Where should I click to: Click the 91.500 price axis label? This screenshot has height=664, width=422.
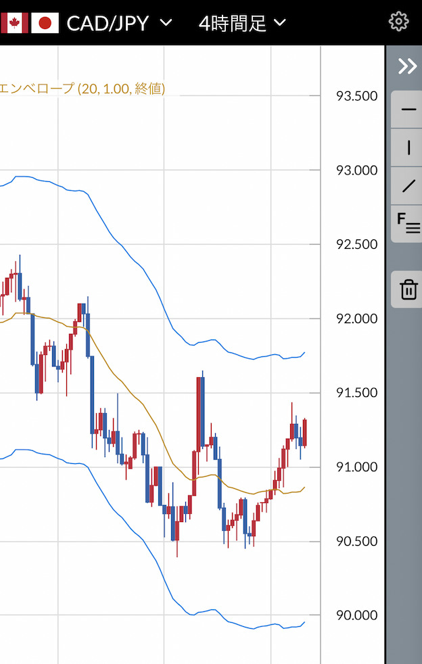(356, 393)
